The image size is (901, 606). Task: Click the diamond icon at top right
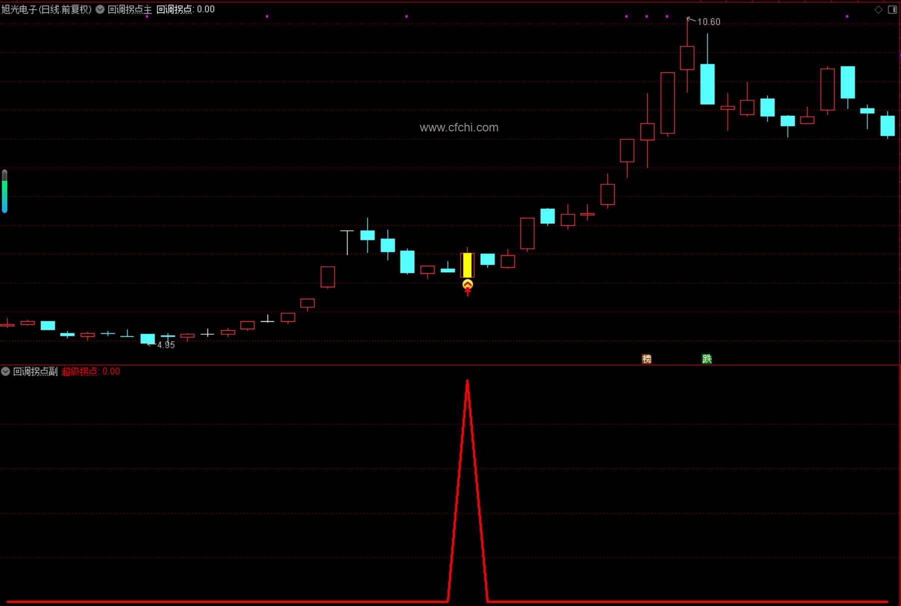pyautogui.click(x=878, y=9)
